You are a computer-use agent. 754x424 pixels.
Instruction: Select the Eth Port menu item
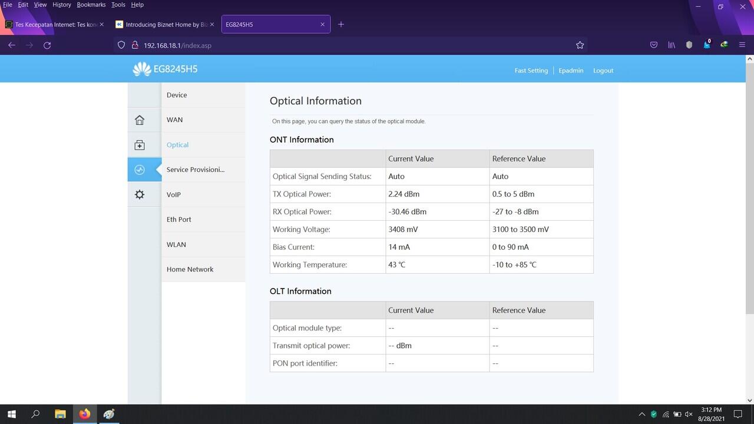click(178, 219)
